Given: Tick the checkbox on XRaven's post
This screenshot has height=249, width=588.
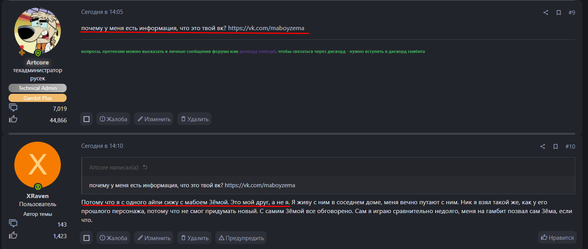Looking at the screenshot, I should click(86, 238).
